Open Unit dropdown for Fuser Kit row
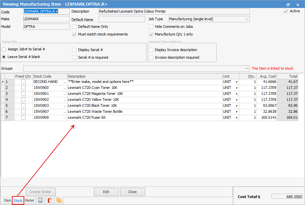305x205 pixels. [x=237, y=118]
